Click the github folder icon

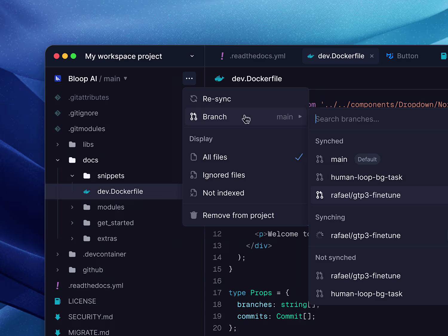pyautogui.click(x=72, y=270)
